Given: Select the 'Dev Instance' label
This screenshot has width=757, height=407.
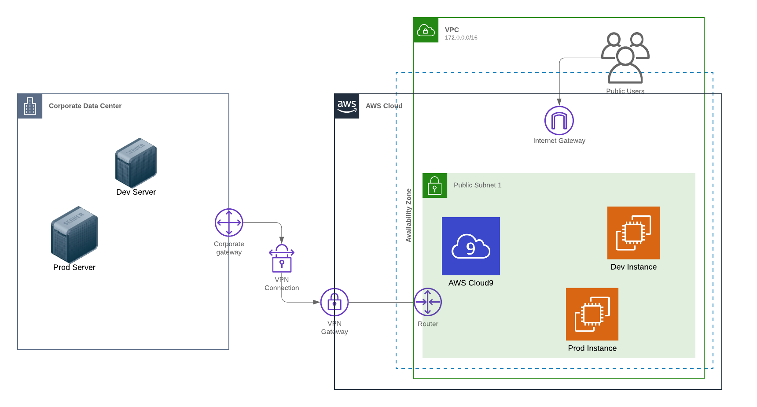Looking at the screenshot, I should tap(634, 267).
